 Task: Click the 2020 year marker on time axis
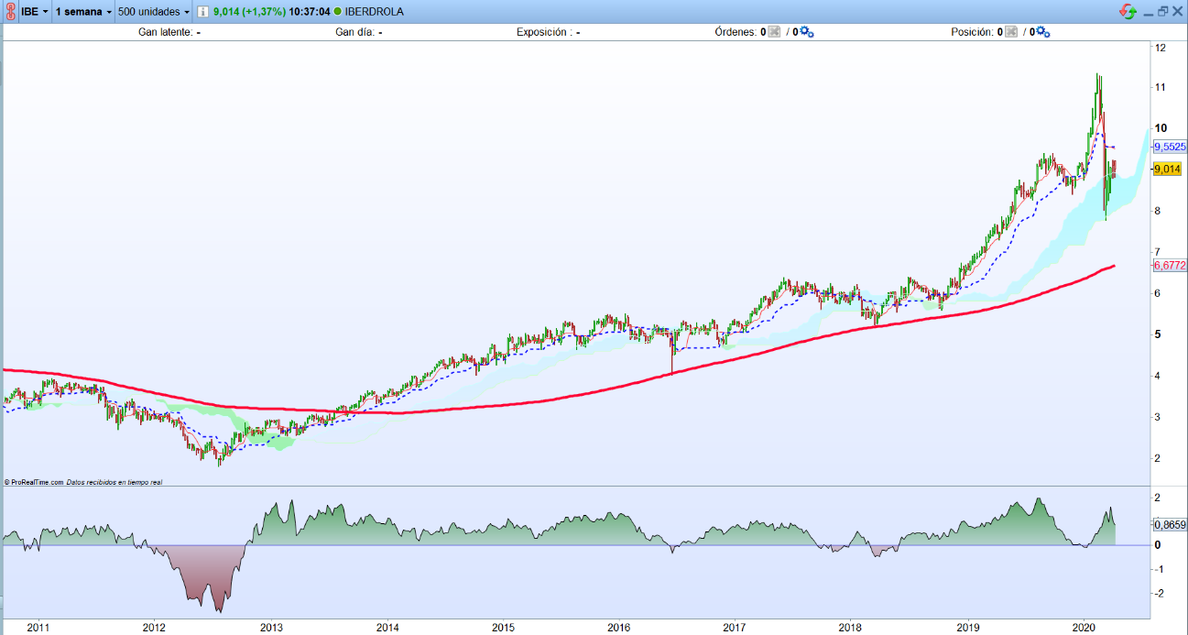1084,628
